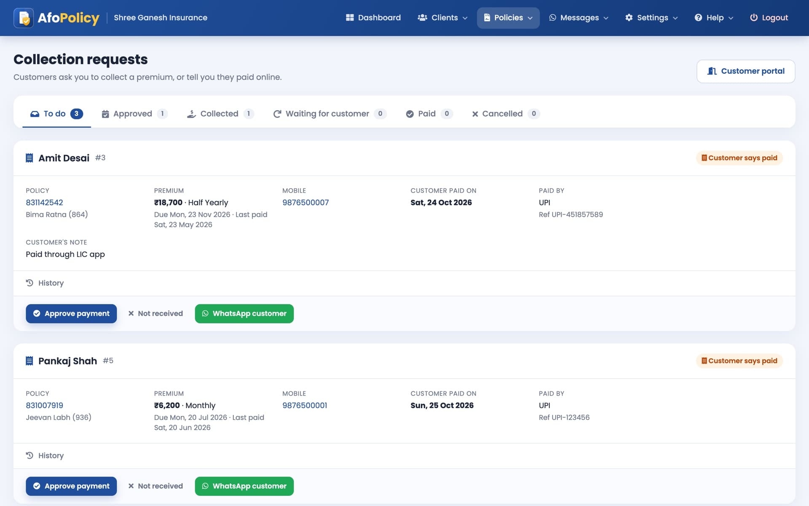Image resolution: width=809 pixels, height=506 pixels.
Task: Click mobile number 9876500007
Action: click(305, 202)
